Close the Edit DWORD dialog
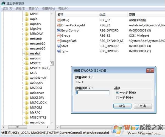This screenshot has height=137, width=165. (150, 71)
